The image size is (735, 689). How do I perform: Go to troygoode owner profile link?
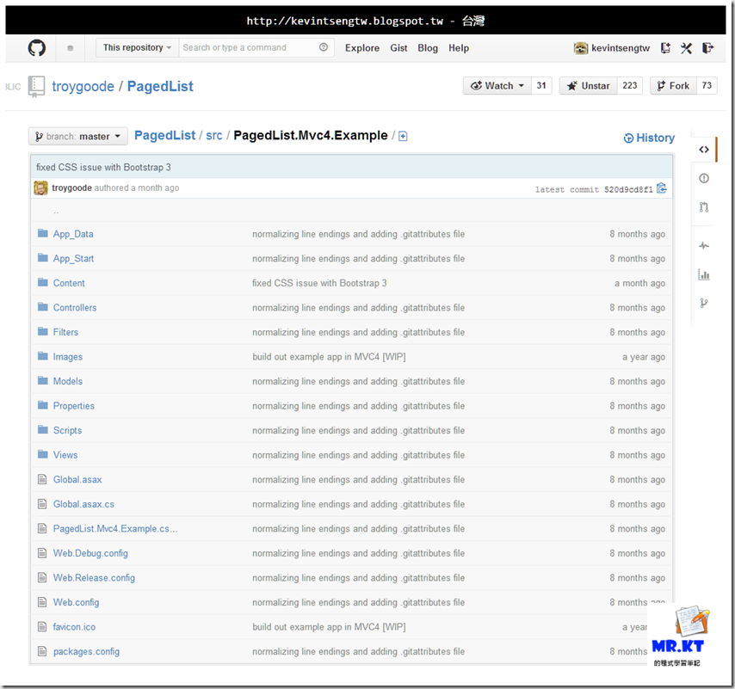click(x=83, y=87)
